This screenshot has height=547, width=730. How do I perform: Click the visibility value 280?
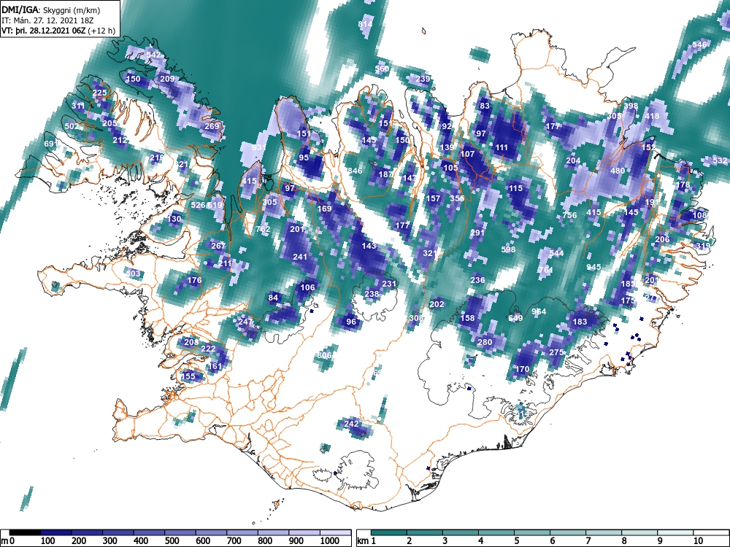[485, 342]
